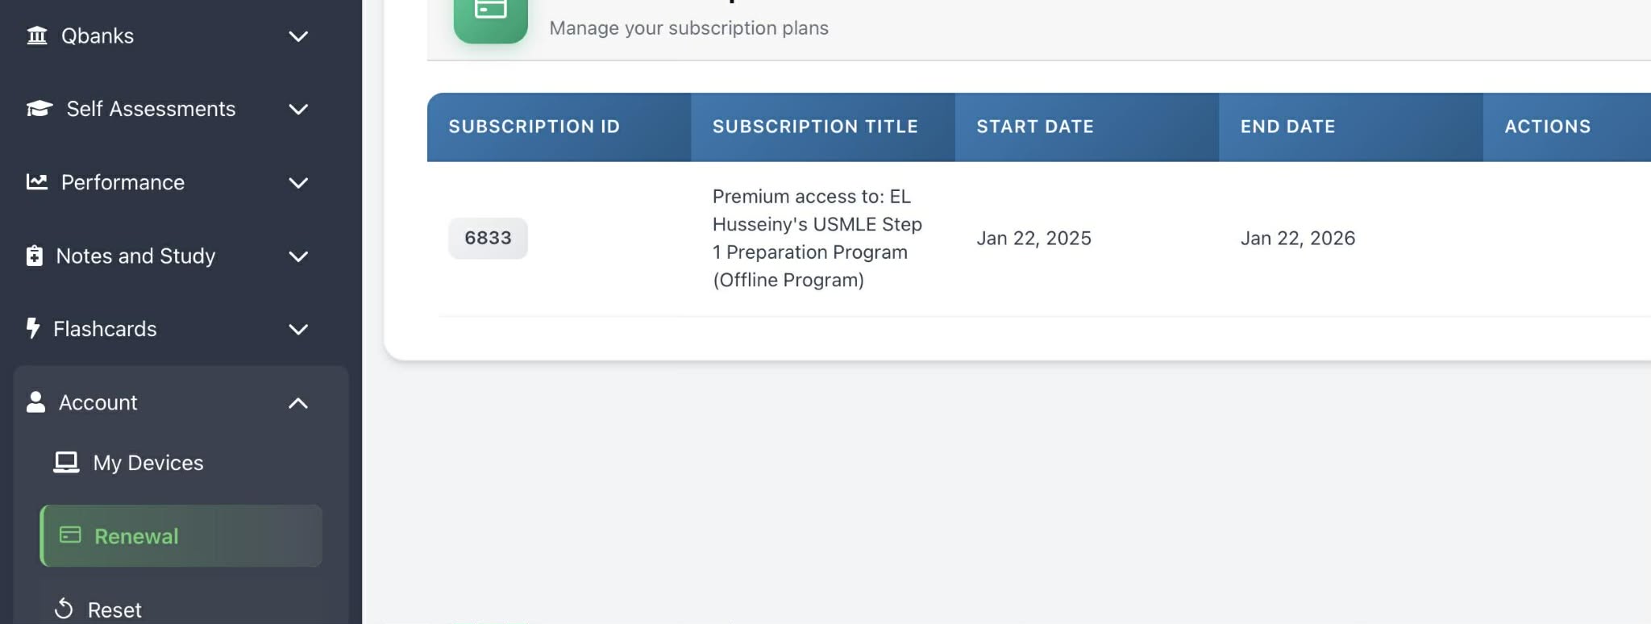The image size is (1651, 624).
Task: Open the Reset menu item
Action: (114, 609)
